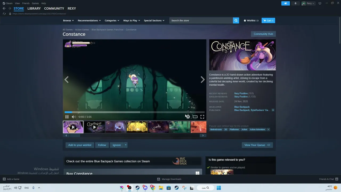
Task: Select the first trailer thumbnail
Action: tap(73, 127)
